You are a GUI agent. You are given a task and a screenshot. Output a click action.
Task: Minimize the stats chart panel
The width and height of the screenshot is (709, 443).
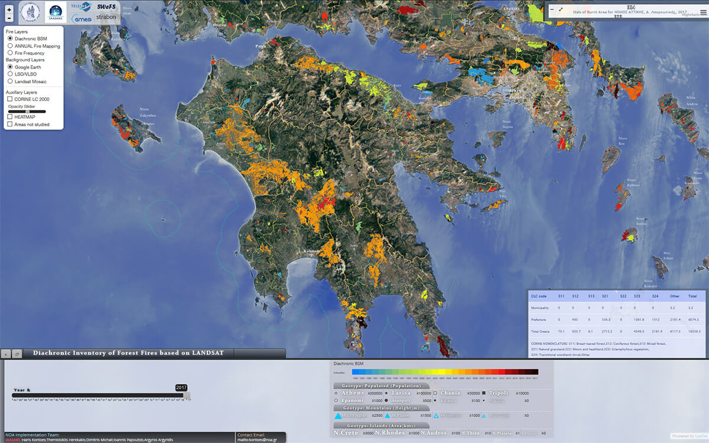[551, 9]
